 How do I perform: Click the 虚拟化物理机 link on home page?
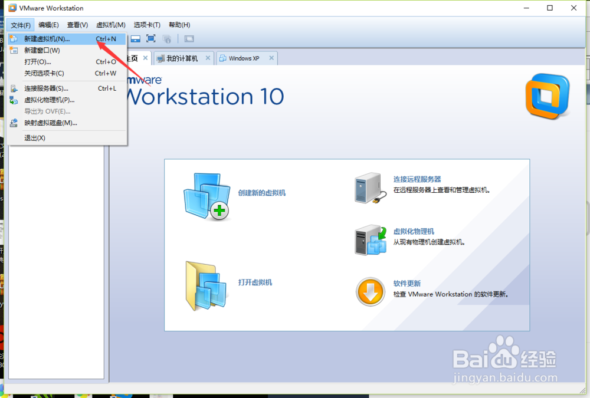click(x=414, y=231)
